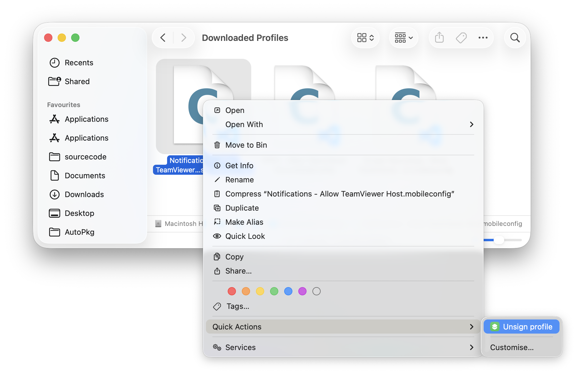The image size is (576, 373).
Task: Navigate back using the back arrow
Action: coord(162,38)
